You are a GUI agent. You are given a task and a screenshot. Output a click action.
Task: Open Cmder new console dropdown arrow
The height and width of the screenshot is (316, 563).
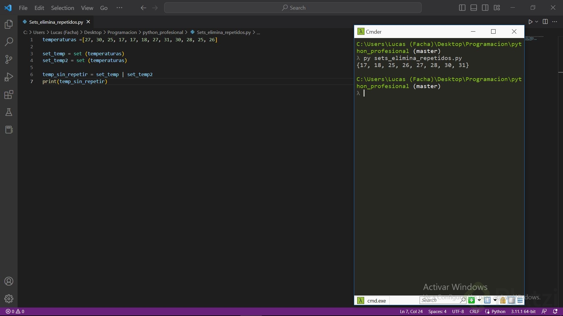pos(479,300)
